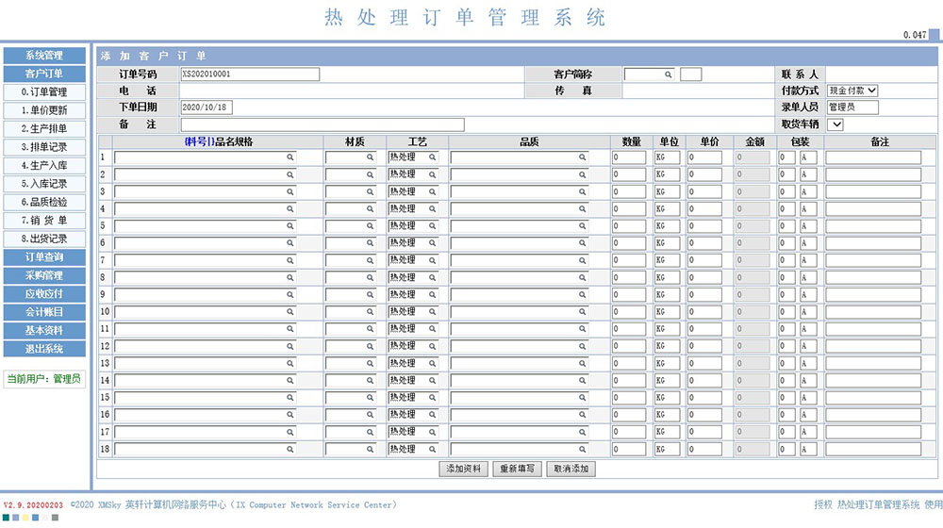This screenshot has width=943, height=528.
Task: Click row 1 品名规格 search magnifier icon
Action: [290, 157]
